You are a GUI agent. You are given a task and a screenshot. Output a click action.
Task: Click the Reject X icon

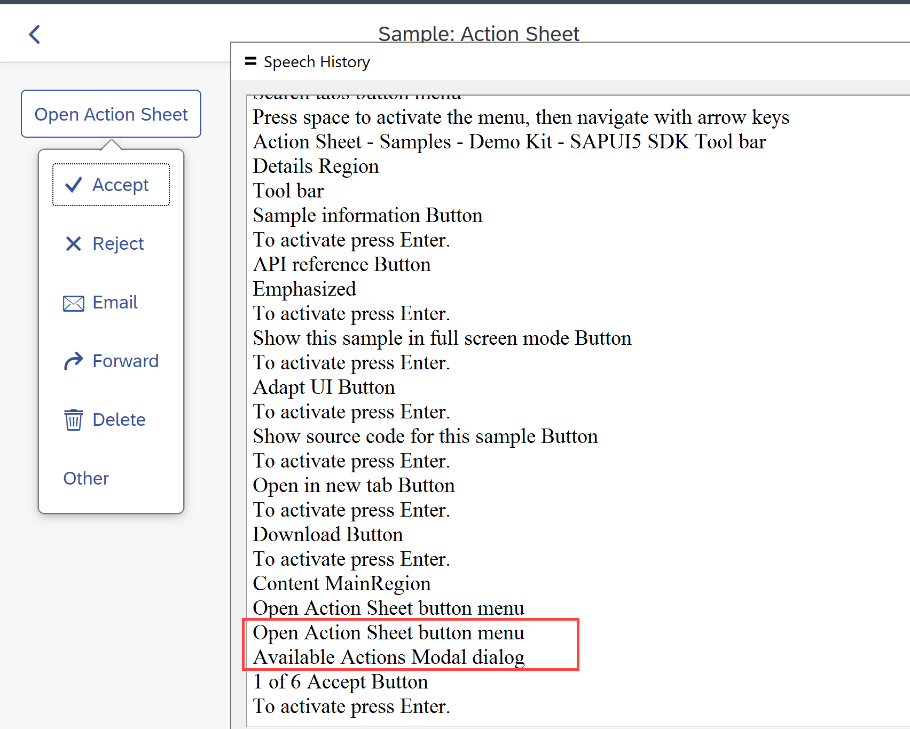click(73, 243)
